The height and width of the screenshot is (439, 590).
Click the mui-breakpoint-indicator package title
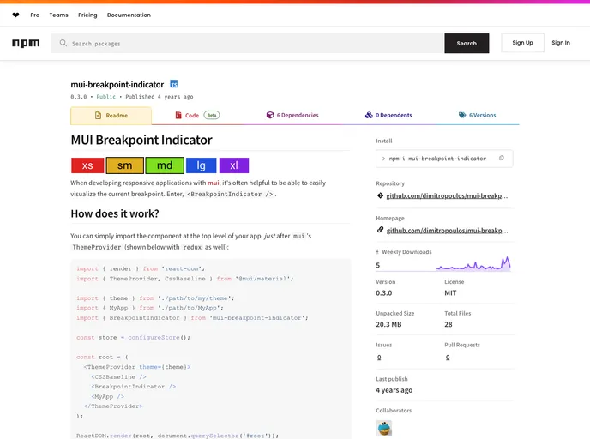tap(117, 84)
